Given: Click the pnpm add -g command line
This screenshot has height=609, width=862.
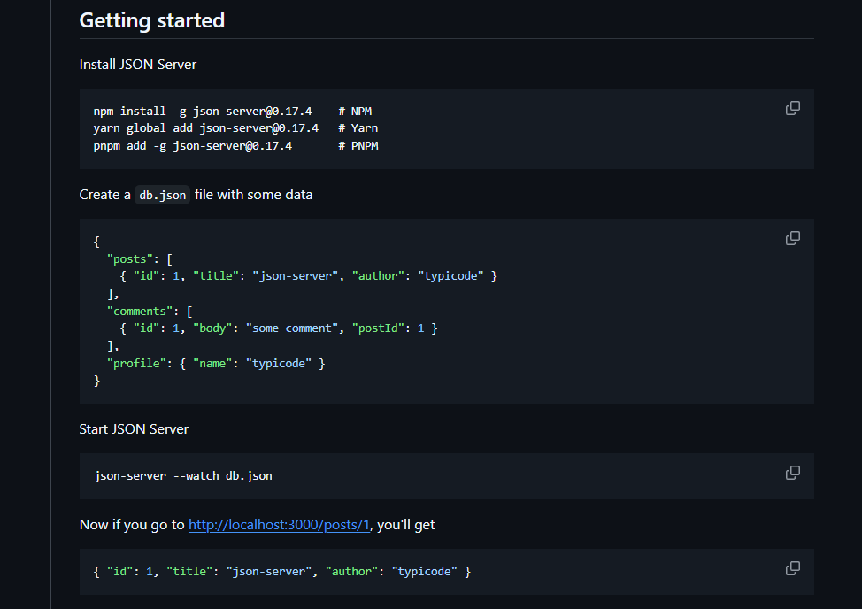Looking at the screenshot, I should point(192,145).
